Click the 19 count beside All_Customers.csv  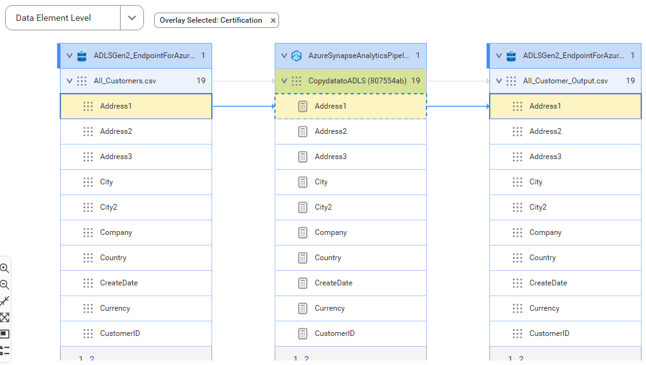(201, 81)
